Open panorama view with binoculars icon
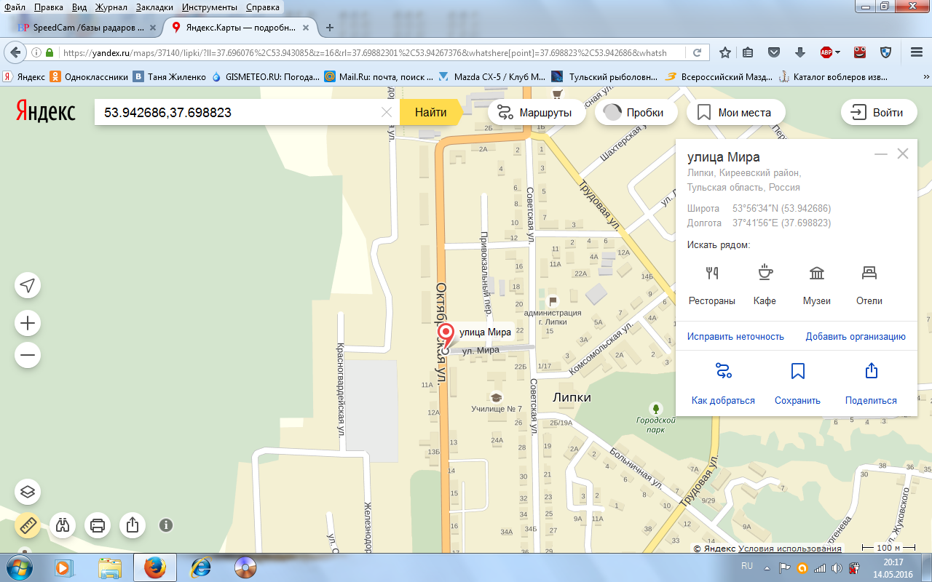Viewport: 932px width, 582px height. click(x=63, y=525)
